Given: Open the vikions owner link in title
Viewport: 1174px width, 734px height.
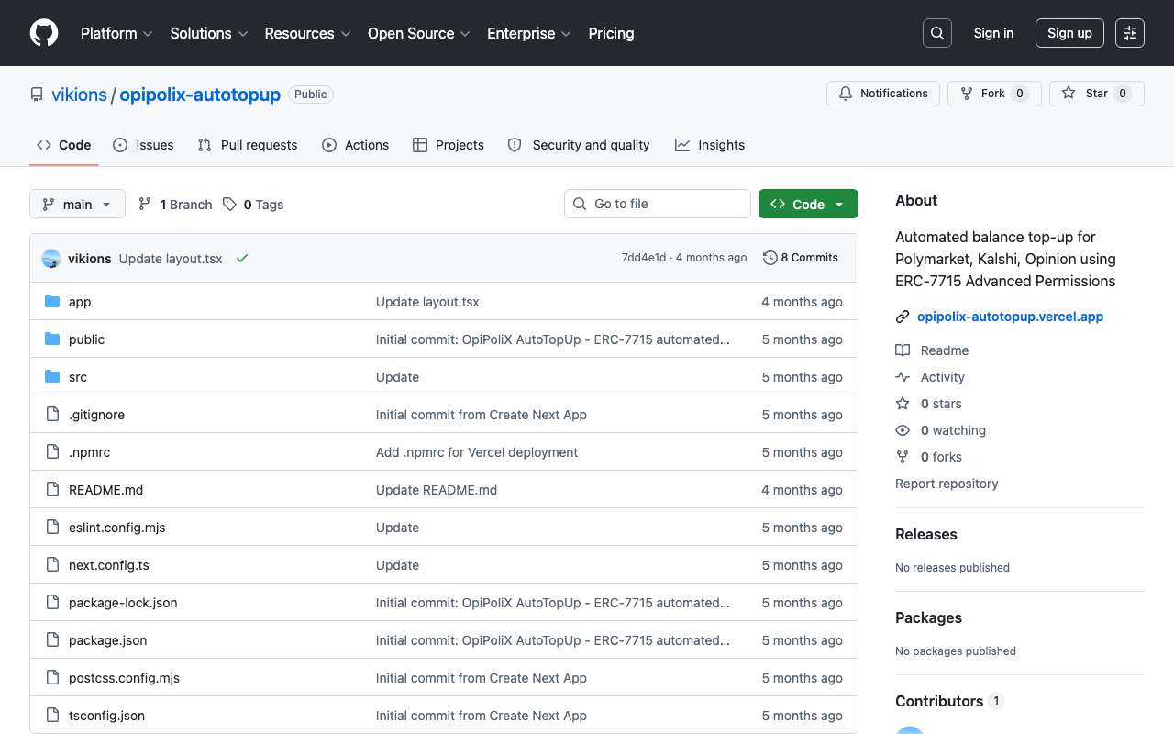Looking at the screenshot, I should pyautogui.click(x=79, y=95).
